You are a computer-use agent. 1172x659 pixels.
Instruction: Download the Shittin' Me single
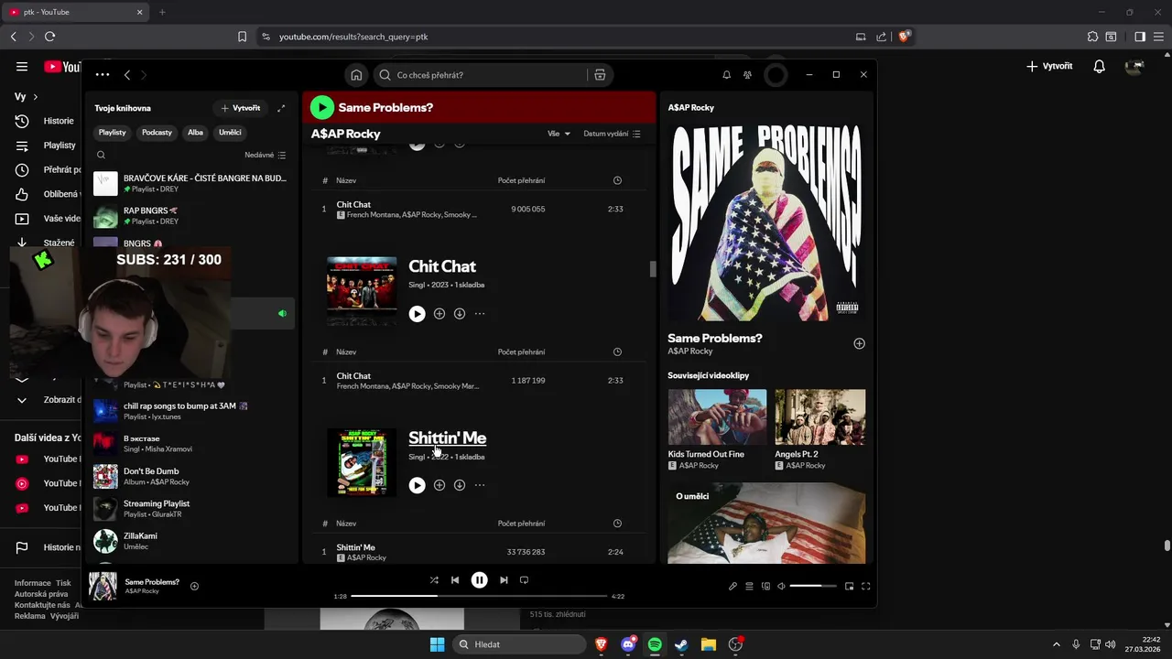click(460, 485)
